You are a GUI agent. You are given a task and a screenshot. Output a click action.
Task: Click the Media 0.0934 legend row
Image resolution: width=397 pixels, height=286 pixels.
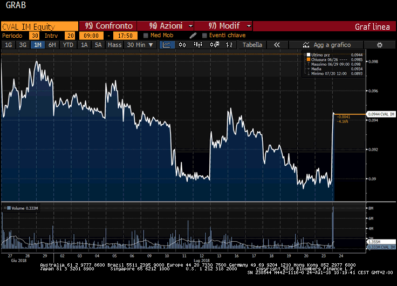click(x=334, y=69)
